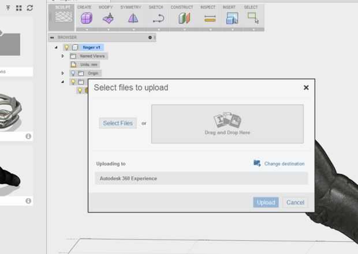
Task: Toggle bulb of the expanded folder under Origin
Action: 73,82
